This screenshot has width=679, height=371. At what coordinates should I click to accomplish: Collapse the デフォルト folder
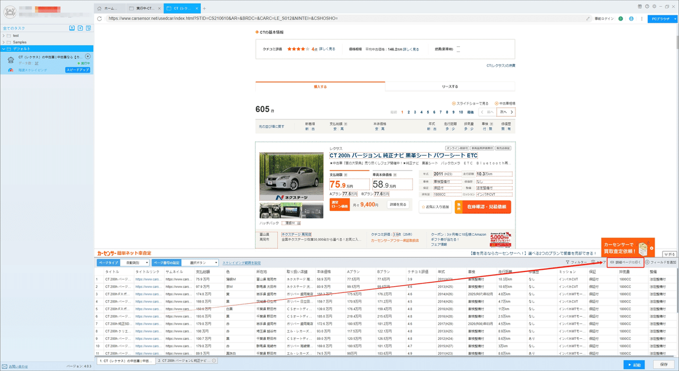[3, 49]
